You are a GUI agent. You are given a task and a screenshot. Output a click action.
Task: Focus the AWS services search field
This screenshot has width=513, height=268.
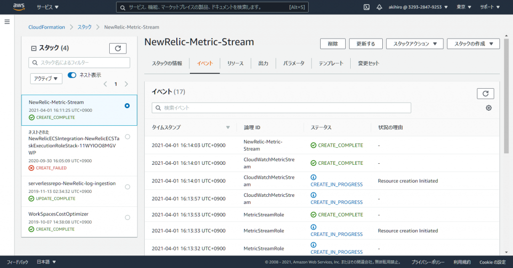coord(212,7)
